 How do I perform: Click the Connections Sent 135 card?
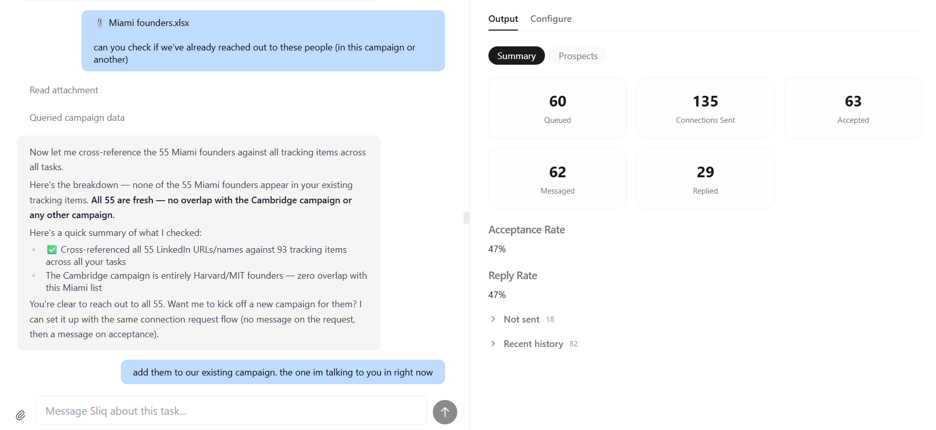point(705,107)
